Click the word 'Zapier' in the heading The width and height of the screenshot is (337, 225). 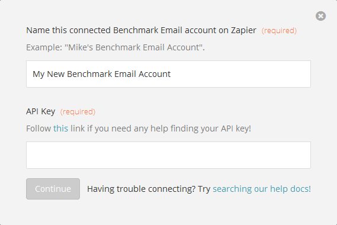pos(243,30)
